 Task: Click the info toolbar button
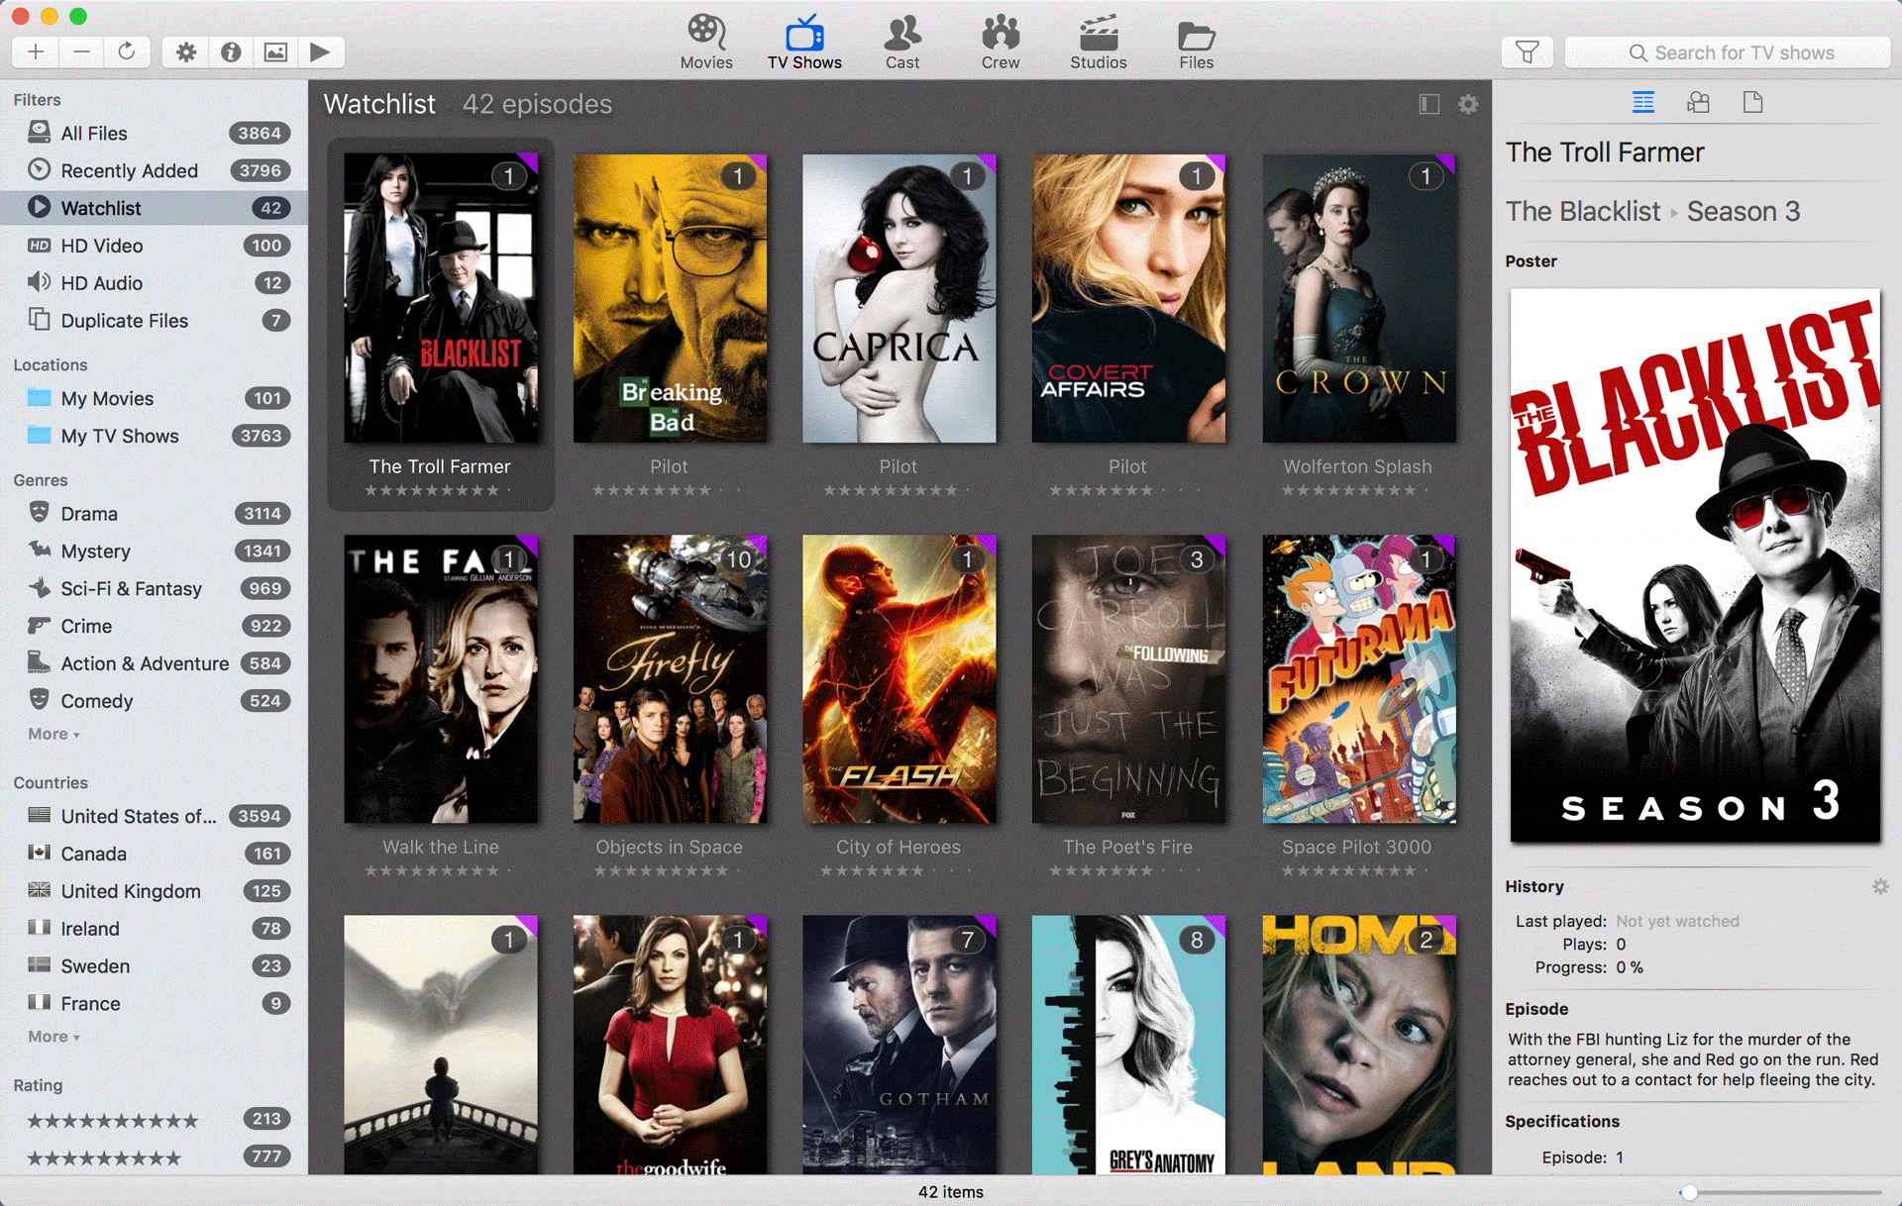[231, 51]
